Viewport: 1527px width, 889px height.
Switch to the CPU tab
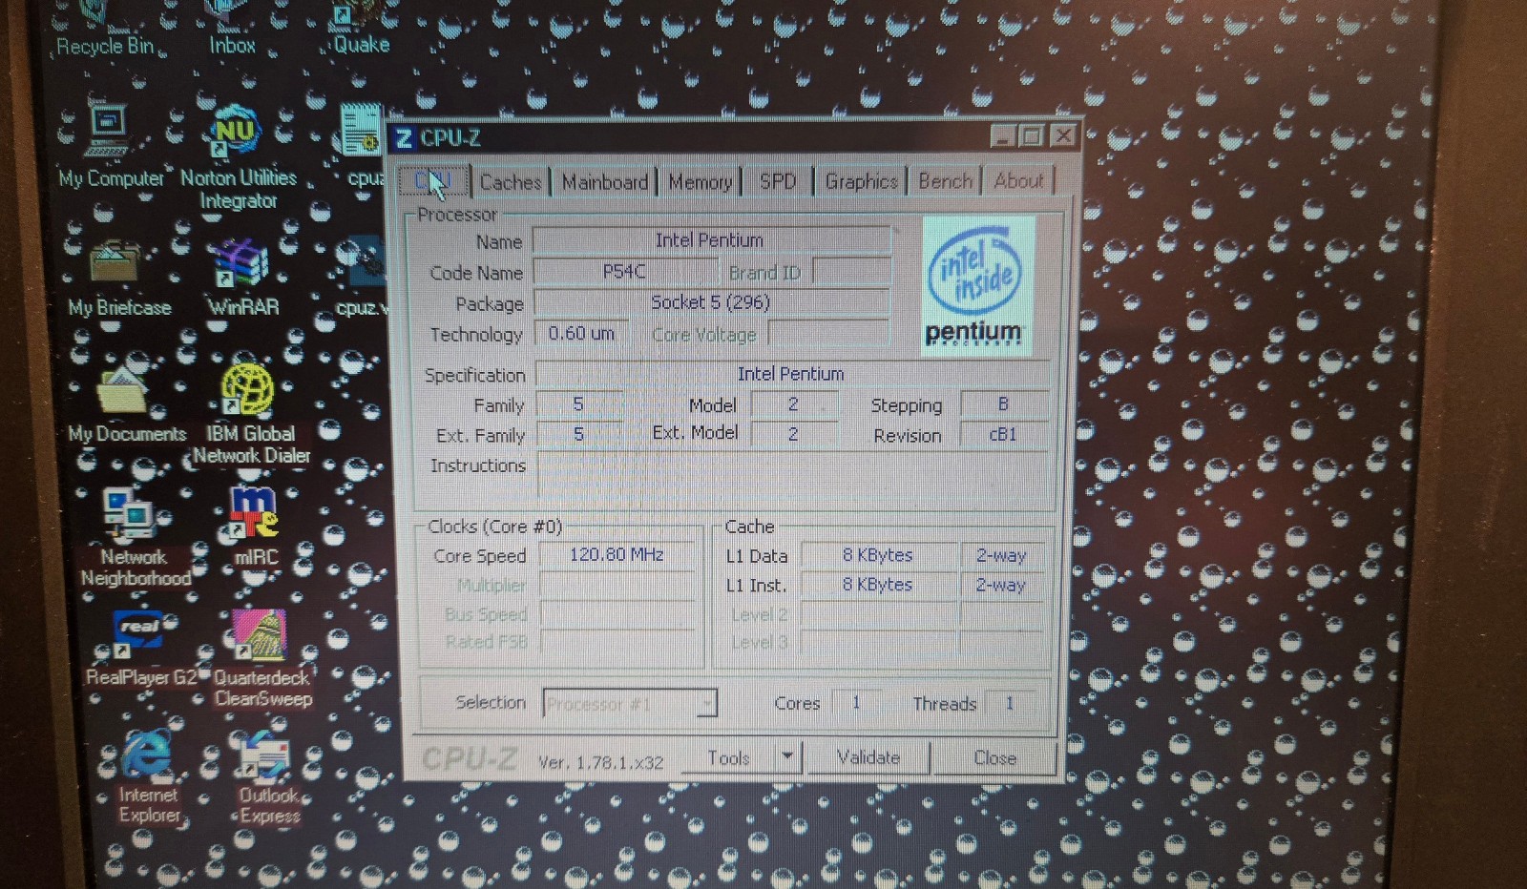pos(432,180)
